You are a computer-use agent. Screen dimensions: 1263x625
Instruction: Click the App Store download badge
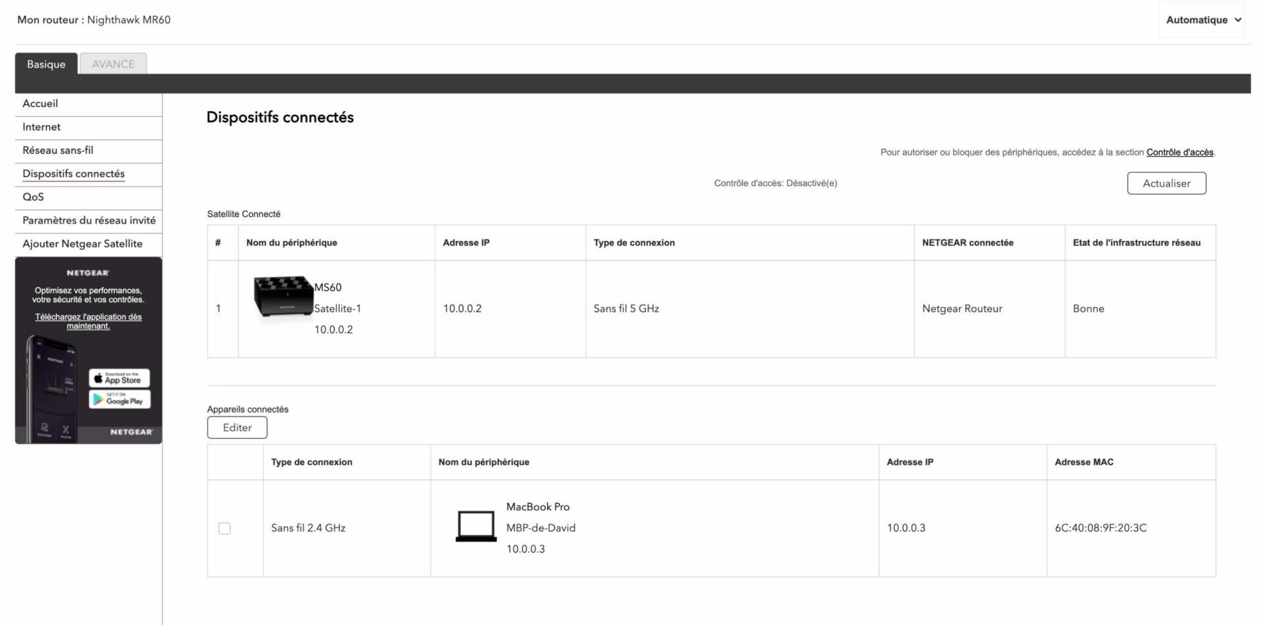[120, 378]
